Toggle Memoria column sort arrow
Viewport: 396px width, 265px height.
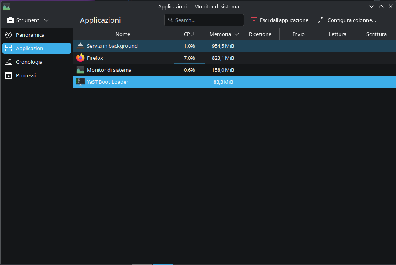pyautogui.click(x=237, y=34)
